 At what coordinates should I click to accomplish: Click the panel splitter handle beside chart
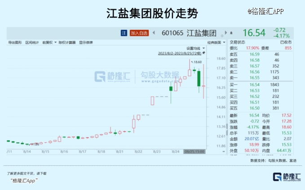pyautogui.click(x=227, y=129)
